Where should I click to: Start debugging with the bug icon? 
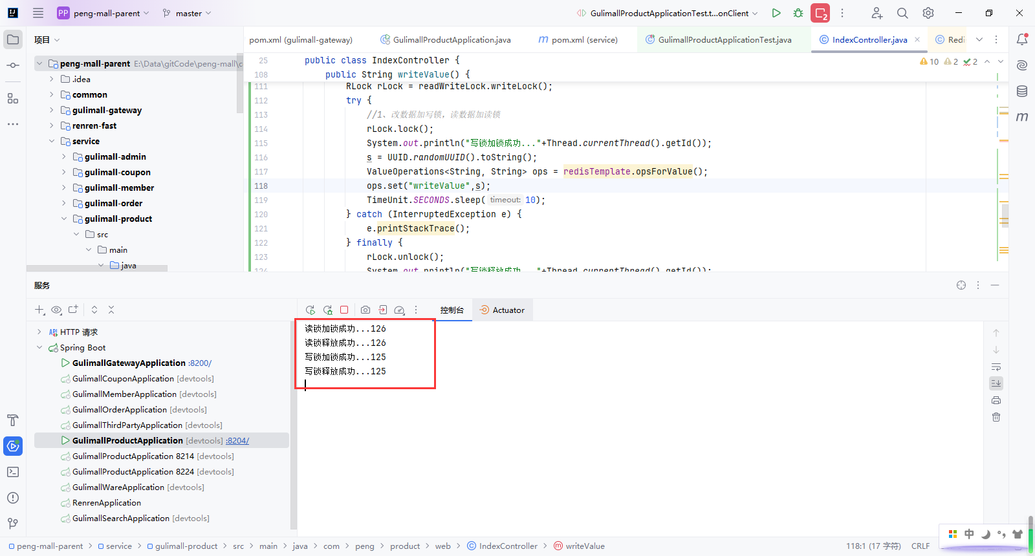click(798, 13)
